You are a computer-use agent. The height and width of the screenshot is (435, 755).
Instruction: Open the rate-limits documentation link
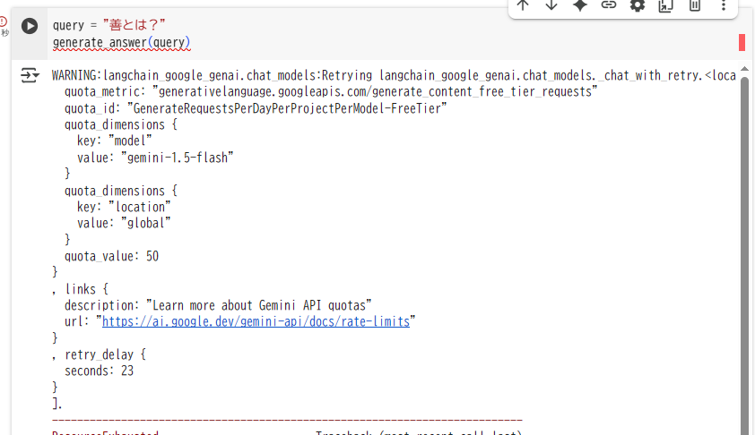coord(256,321)
